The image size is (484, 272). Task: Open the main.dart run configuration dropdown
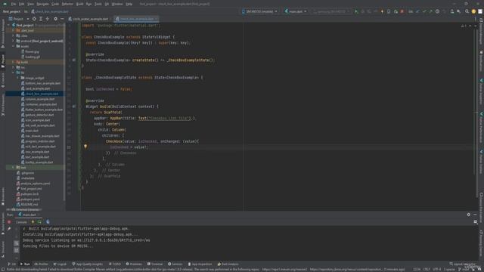(296, 11)
